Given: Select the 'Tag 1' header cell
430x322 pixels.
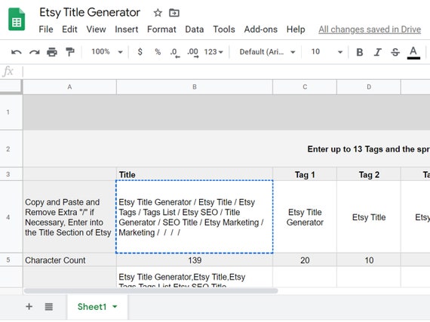Looking at the screenshot, I should [305, 174].
